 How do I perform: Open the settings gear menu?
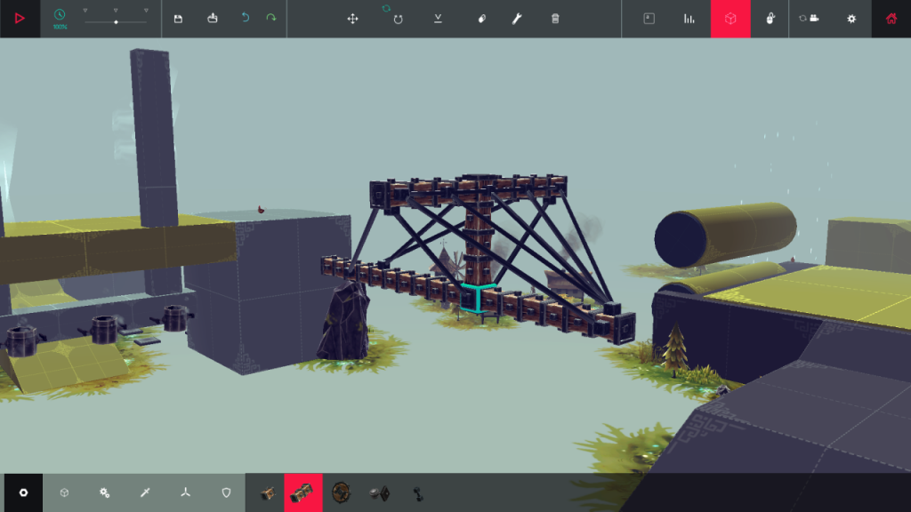pos(852,19)
